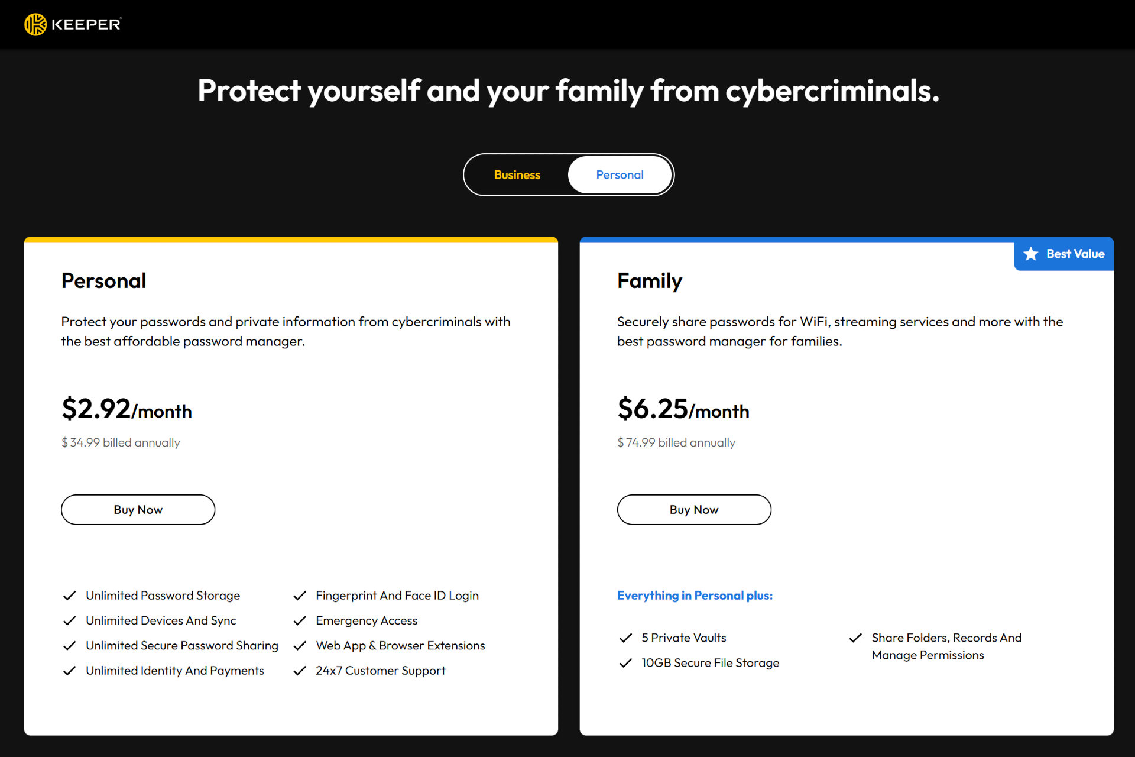Buy the Personal plan now

[x=138, y=510]
